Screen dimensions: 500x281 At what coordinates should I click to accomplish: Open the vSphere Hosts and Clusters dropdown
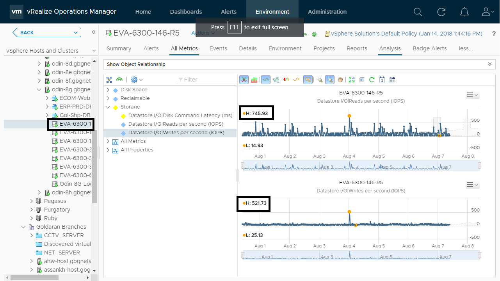click(x=94, y=51)
